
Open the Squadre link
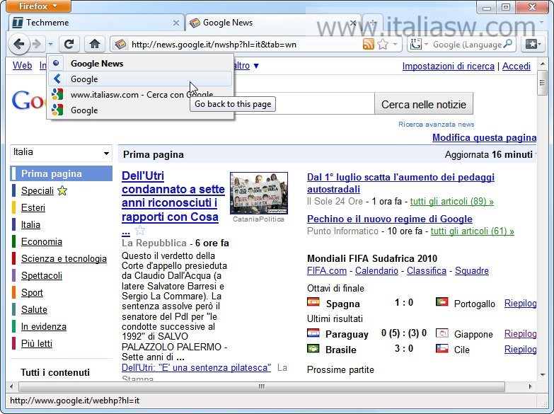[x=472, y=270]
